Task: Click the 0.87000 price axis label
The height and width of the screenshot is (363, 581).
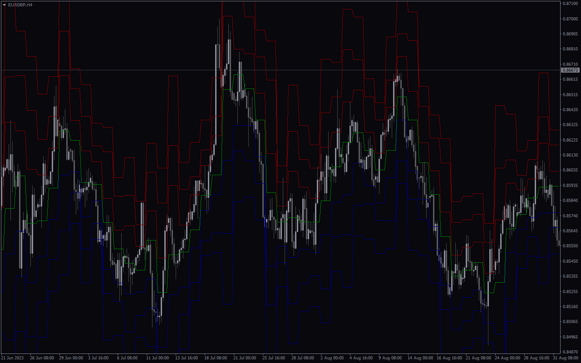Action: click(x=571, y=19)
